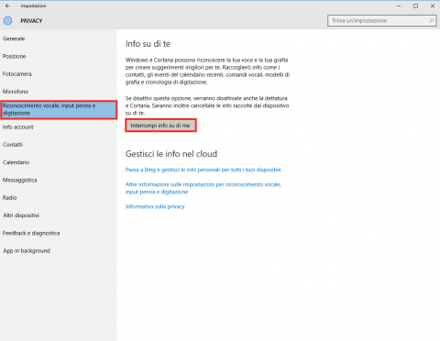The image size is (440, 341).
Task: Minimize the Impostazioni window
Action: [399, 5]
